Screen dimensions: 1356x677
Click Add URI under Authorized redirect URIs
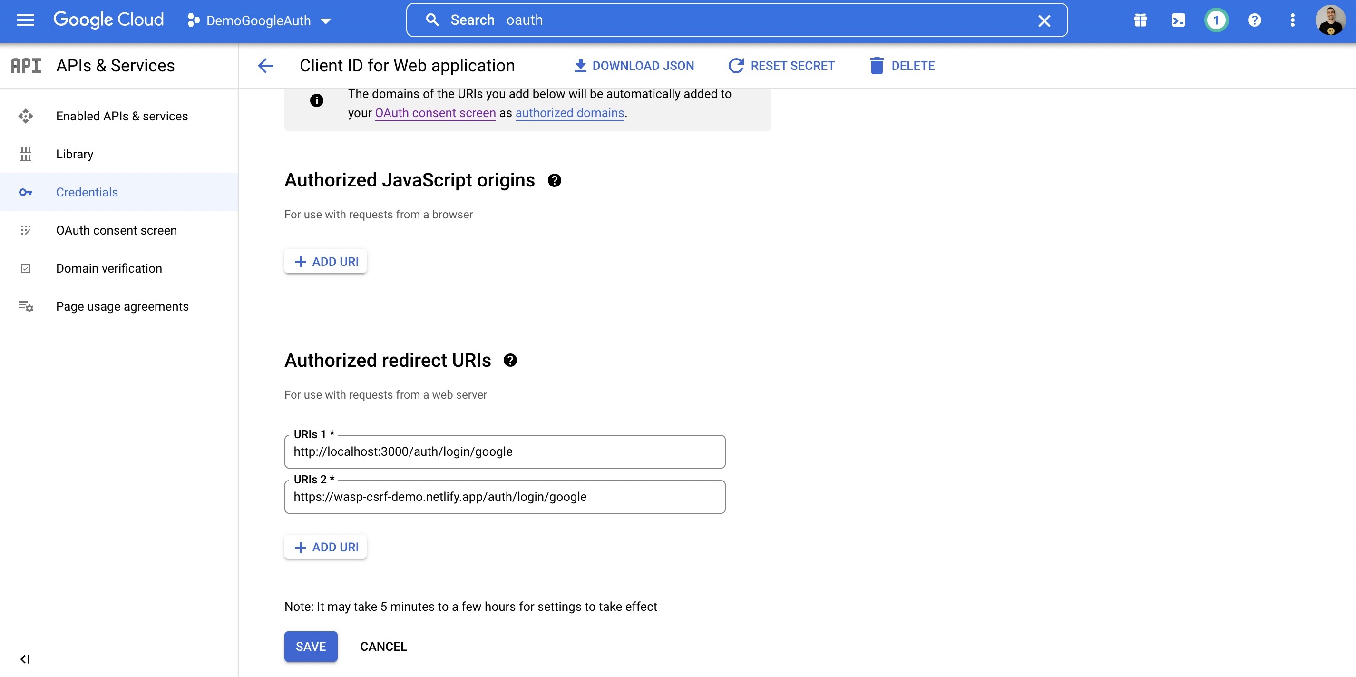pyautogui.click(x=325, y=547)
